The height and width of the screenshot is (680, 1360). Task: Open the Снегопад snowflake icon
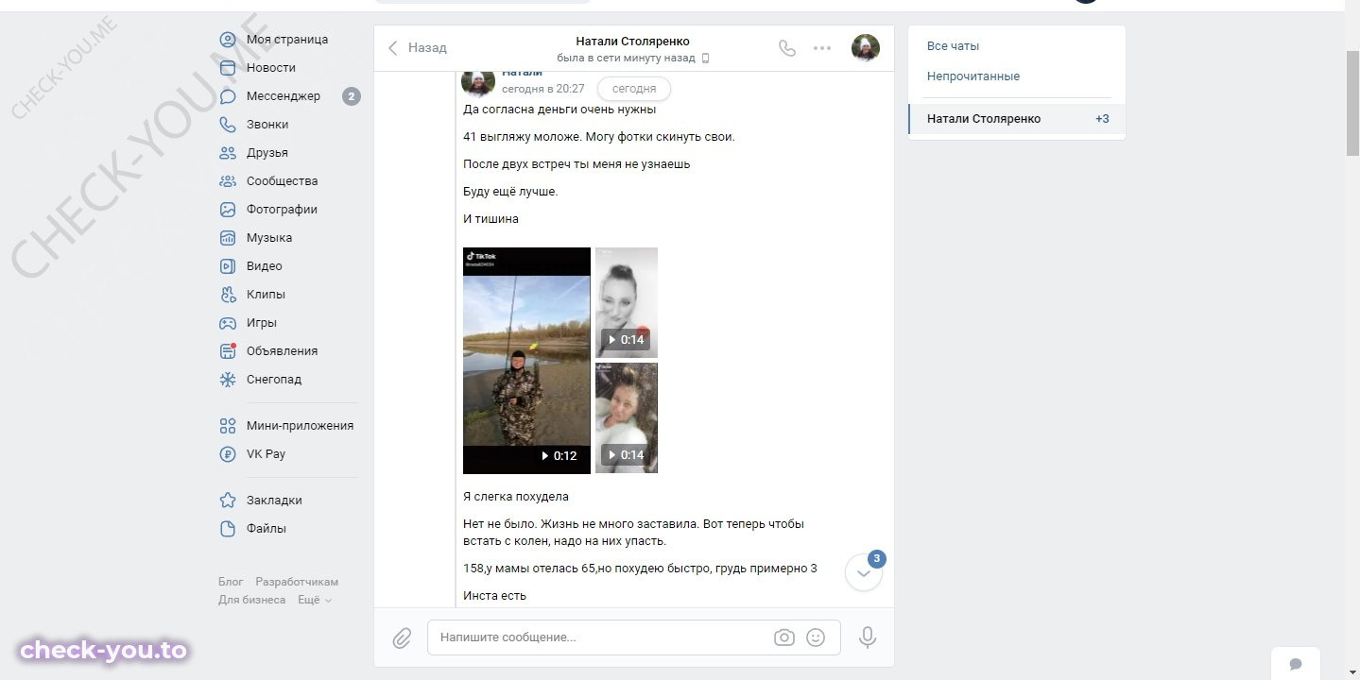point(228,380)
